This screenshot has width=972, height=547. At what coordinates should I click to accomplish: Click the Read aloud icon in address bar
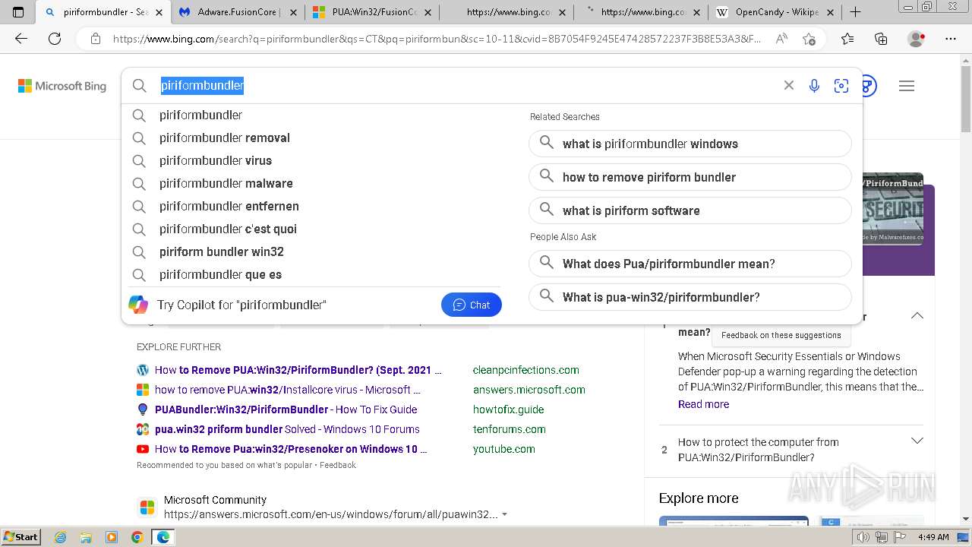(x=781, y=39)
